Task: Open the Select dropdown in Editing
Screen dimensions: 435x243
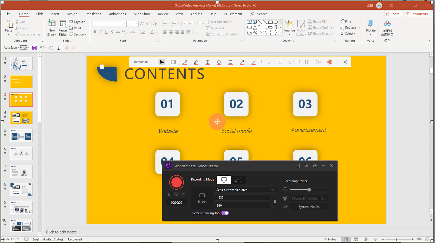Action: (x=348, y=34)
